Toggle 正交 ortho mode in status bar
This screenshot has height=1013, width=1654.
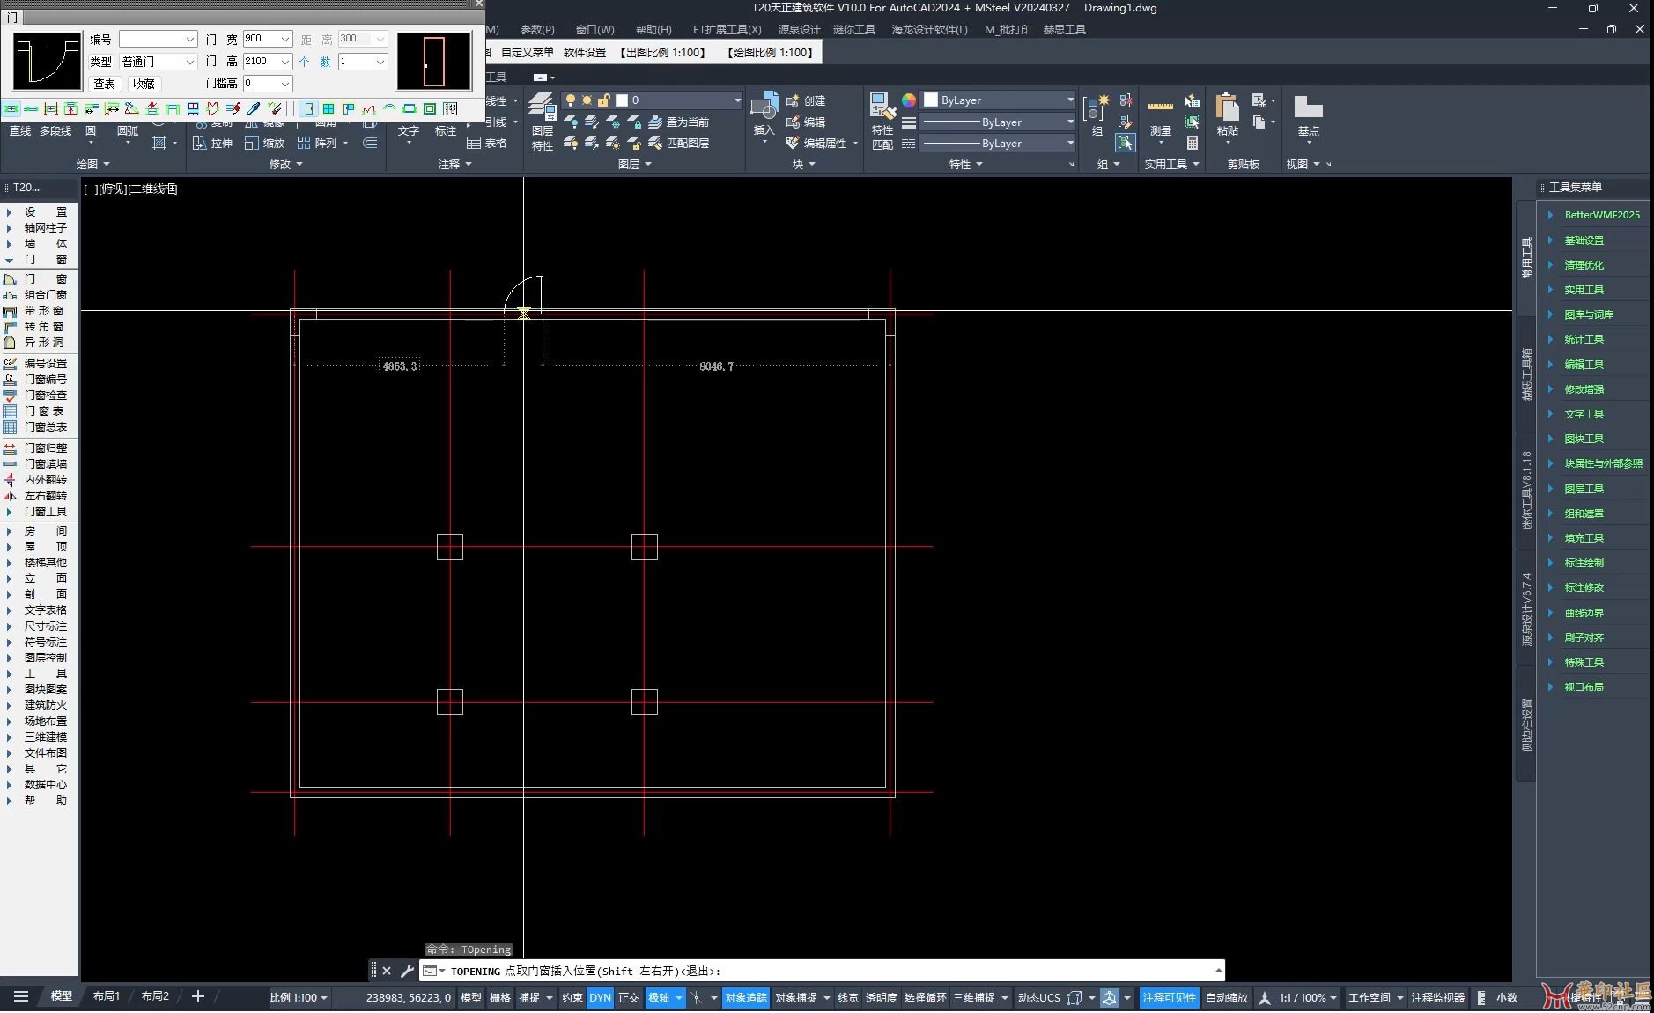629,998
